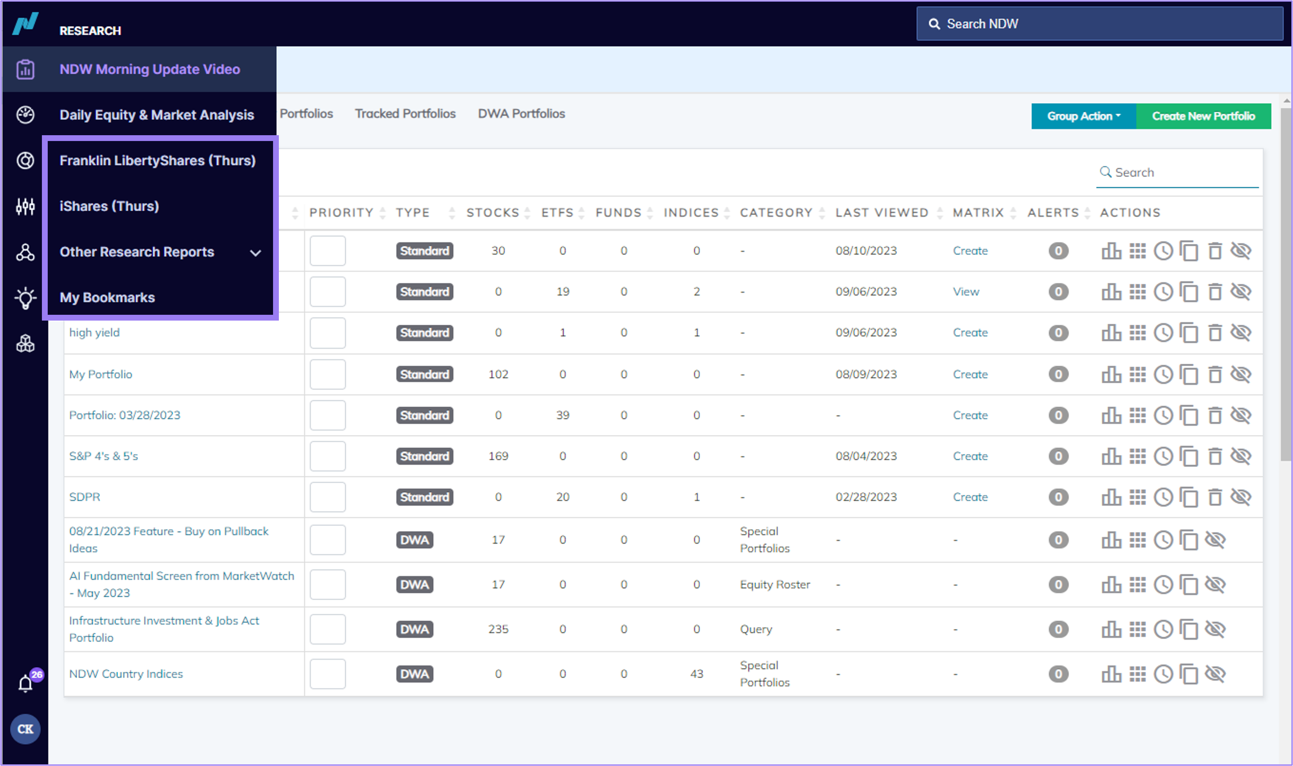Click the stacked cubes sidebar icon

[x=25, y=343]
